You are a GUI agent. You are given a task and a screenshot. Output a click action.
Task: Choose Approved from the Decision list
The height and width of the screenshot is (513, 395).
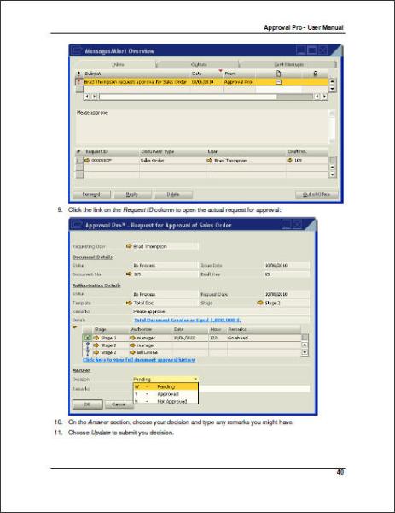166,394
